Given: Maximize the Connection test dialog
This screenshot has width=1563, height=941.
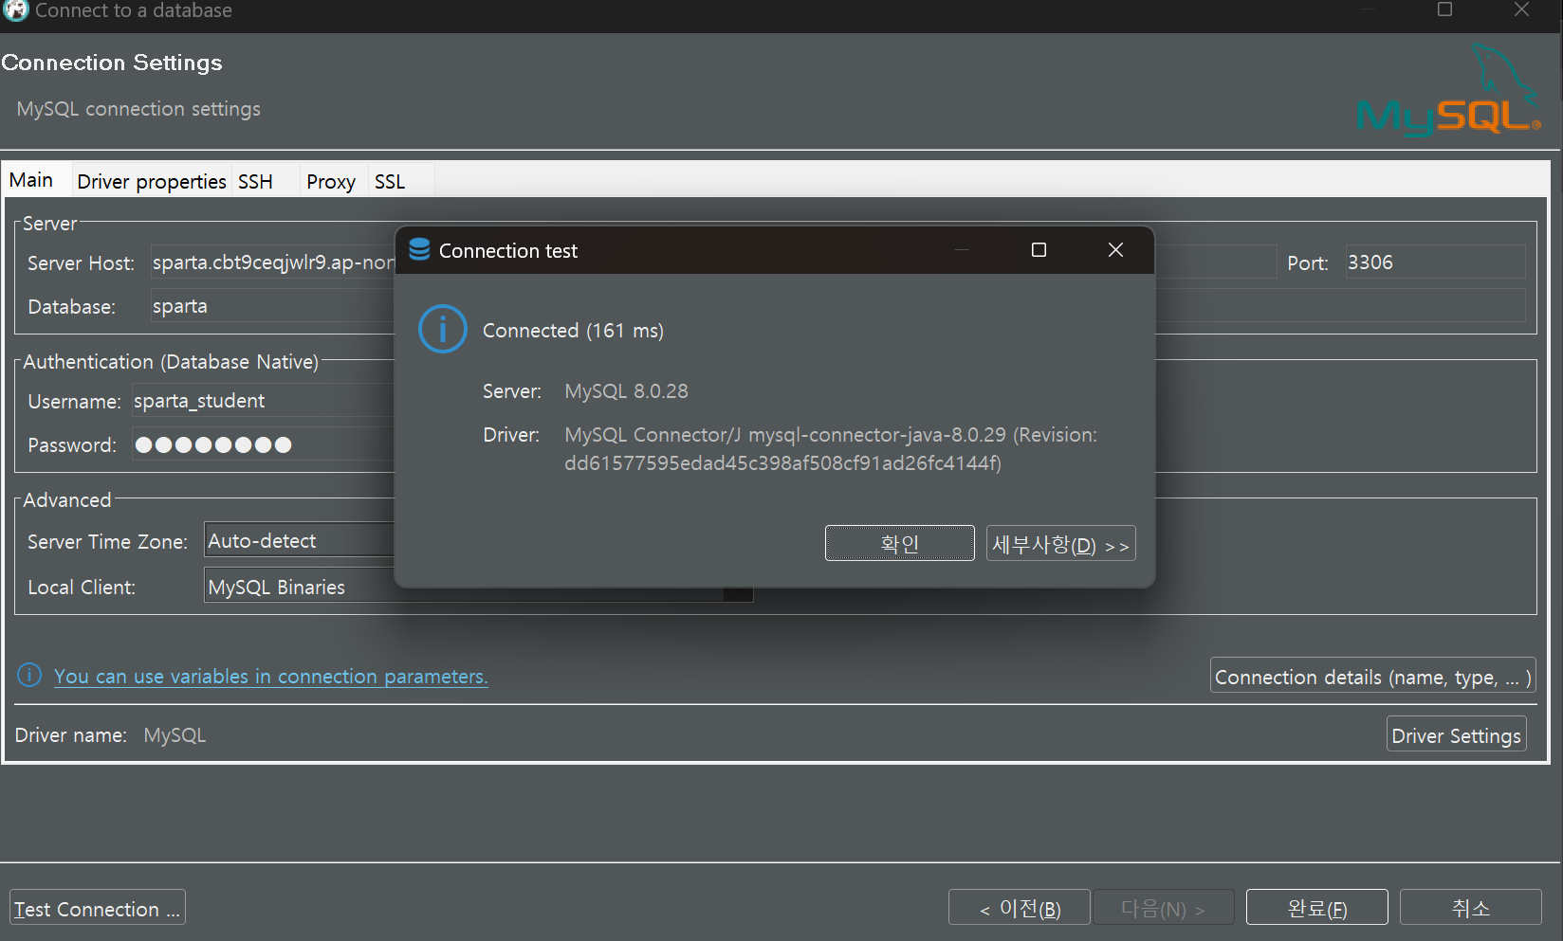Looking at the screenshot, I should click(x=1039, y=249).
